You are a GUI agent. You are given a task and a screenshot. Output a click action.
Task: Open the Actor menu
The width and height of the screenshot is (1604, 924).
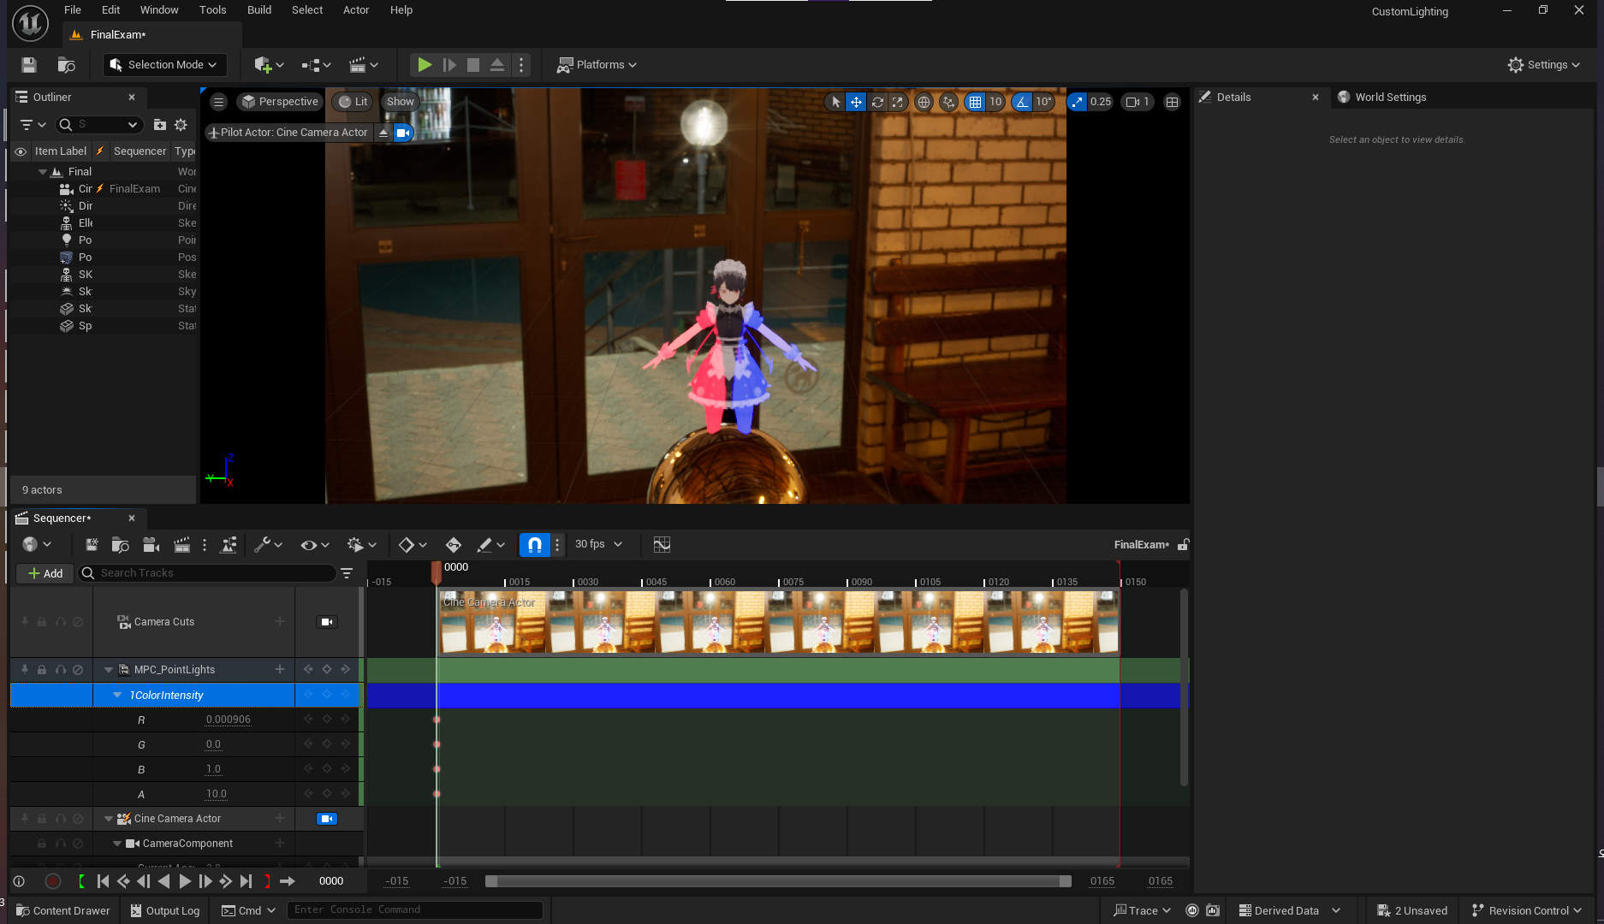pyautogui.click(x=356, y=10)
